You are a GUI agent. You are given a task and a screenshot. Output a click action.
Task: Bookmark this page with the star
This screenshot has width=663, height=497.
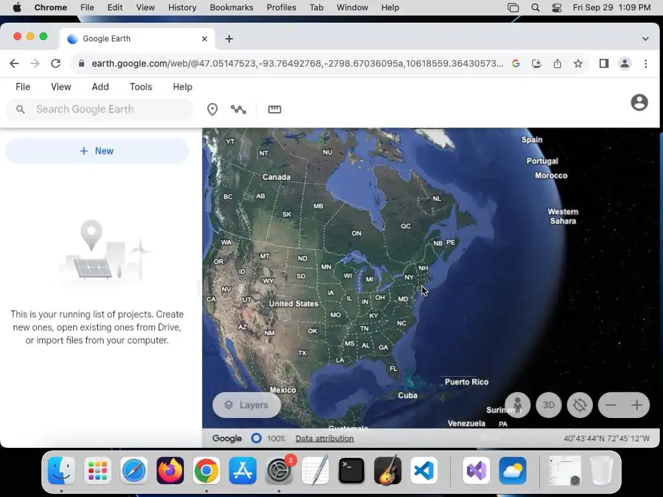(x=578, y=63)
